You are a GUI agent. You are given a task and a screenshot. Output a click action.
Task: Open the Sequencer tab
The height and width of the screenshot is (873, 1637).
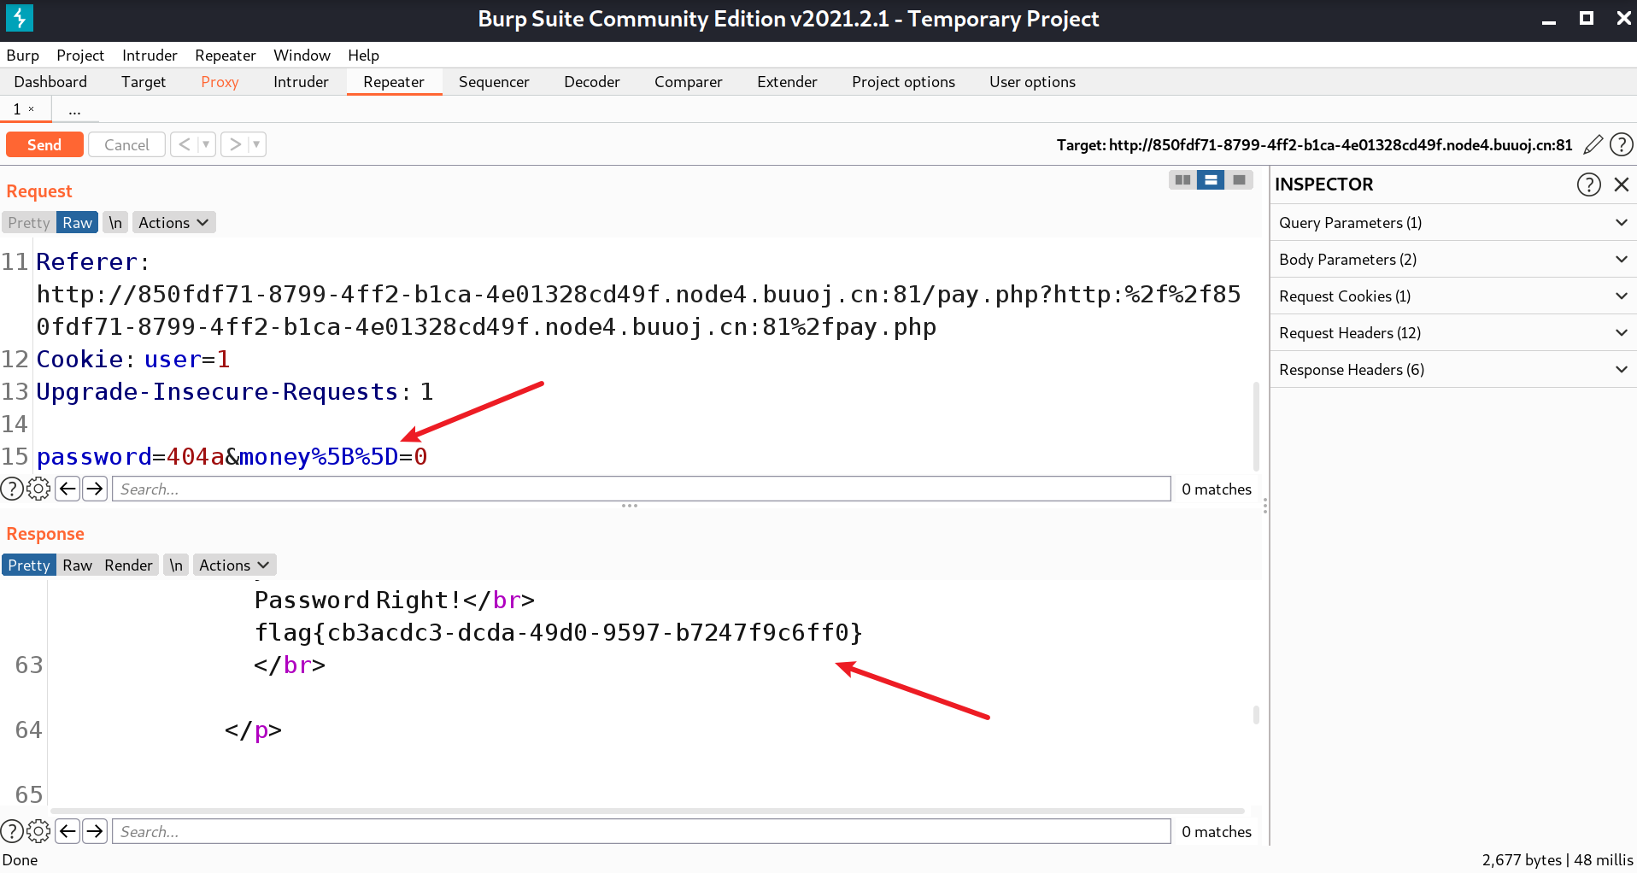pyautogui.click(x=494, y=82)
